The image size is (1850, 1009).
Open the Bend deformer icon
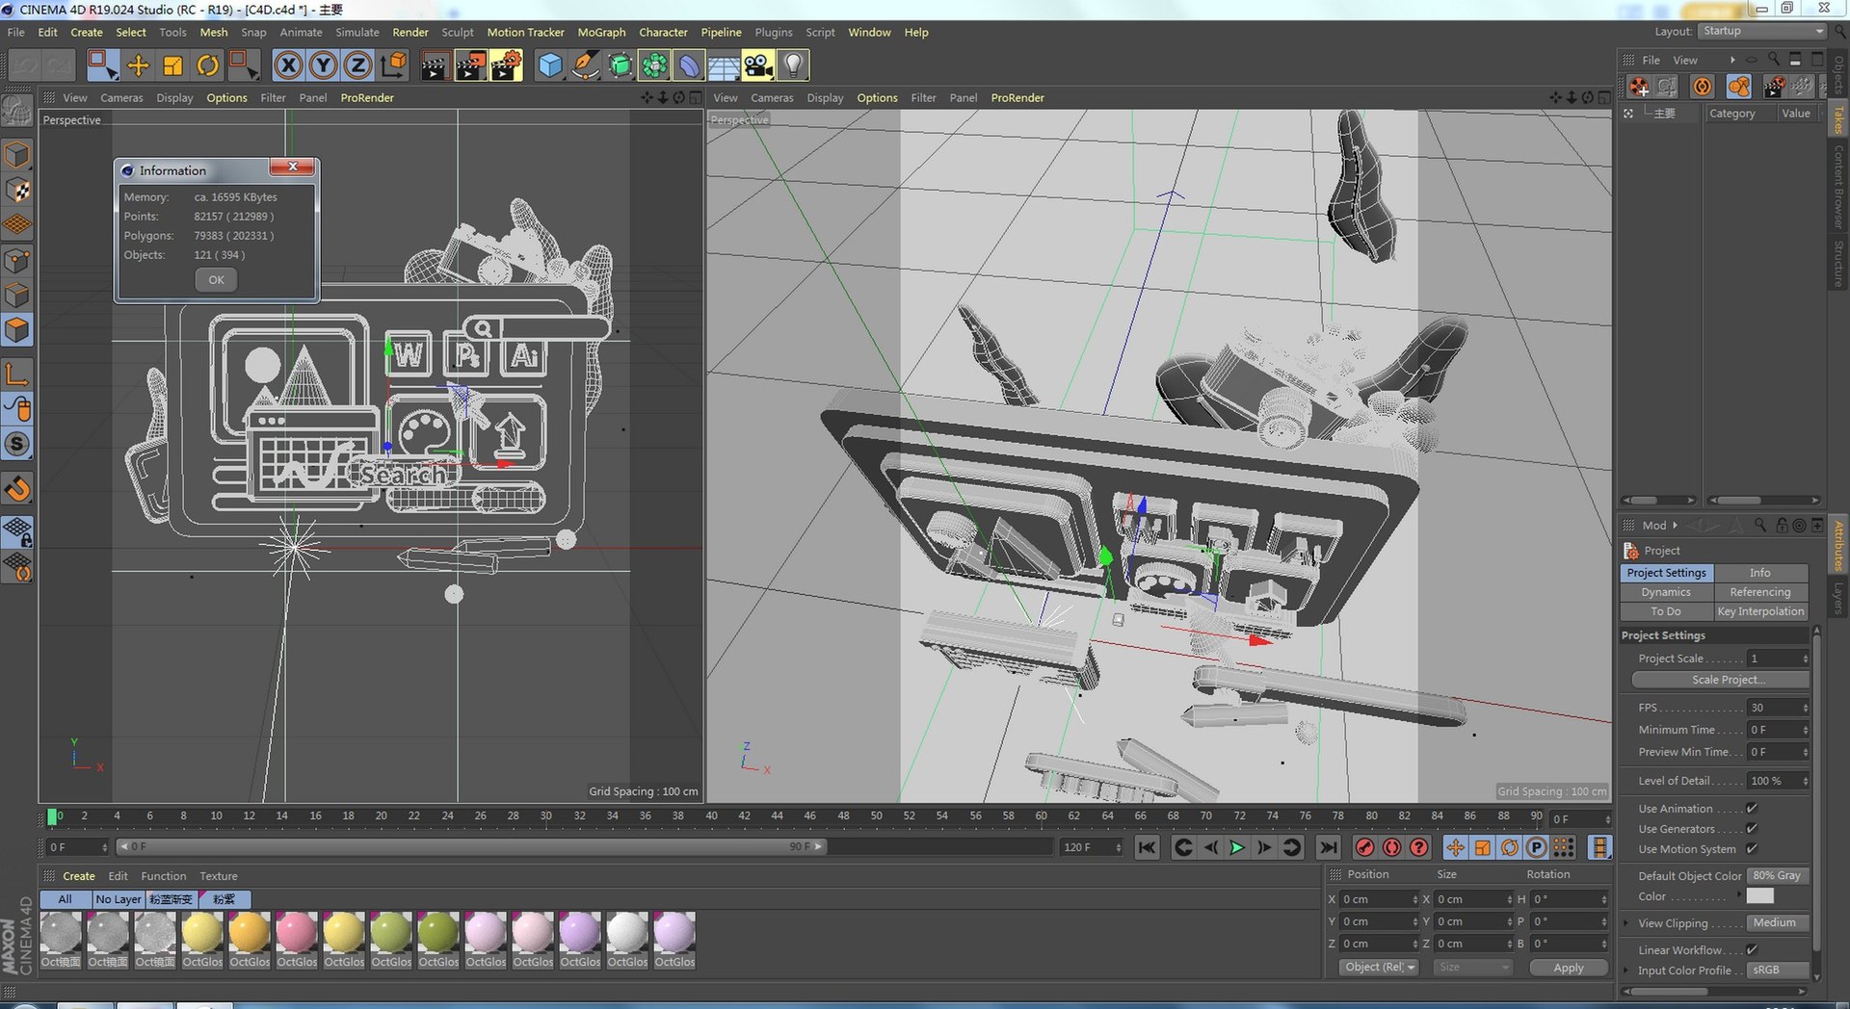689,65
